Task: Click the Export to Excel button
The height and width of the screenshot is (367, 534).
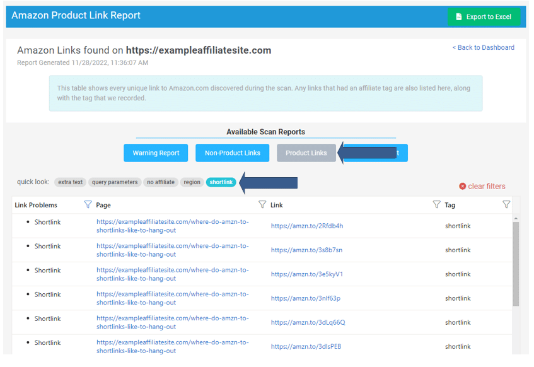Action: (484, 16)
